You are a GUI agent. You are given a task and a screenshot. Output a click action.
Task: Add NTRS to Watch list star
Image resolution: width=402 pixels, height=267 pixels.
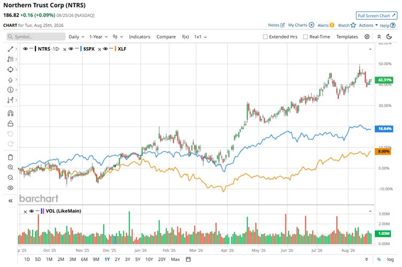click(x=353, y=25)
